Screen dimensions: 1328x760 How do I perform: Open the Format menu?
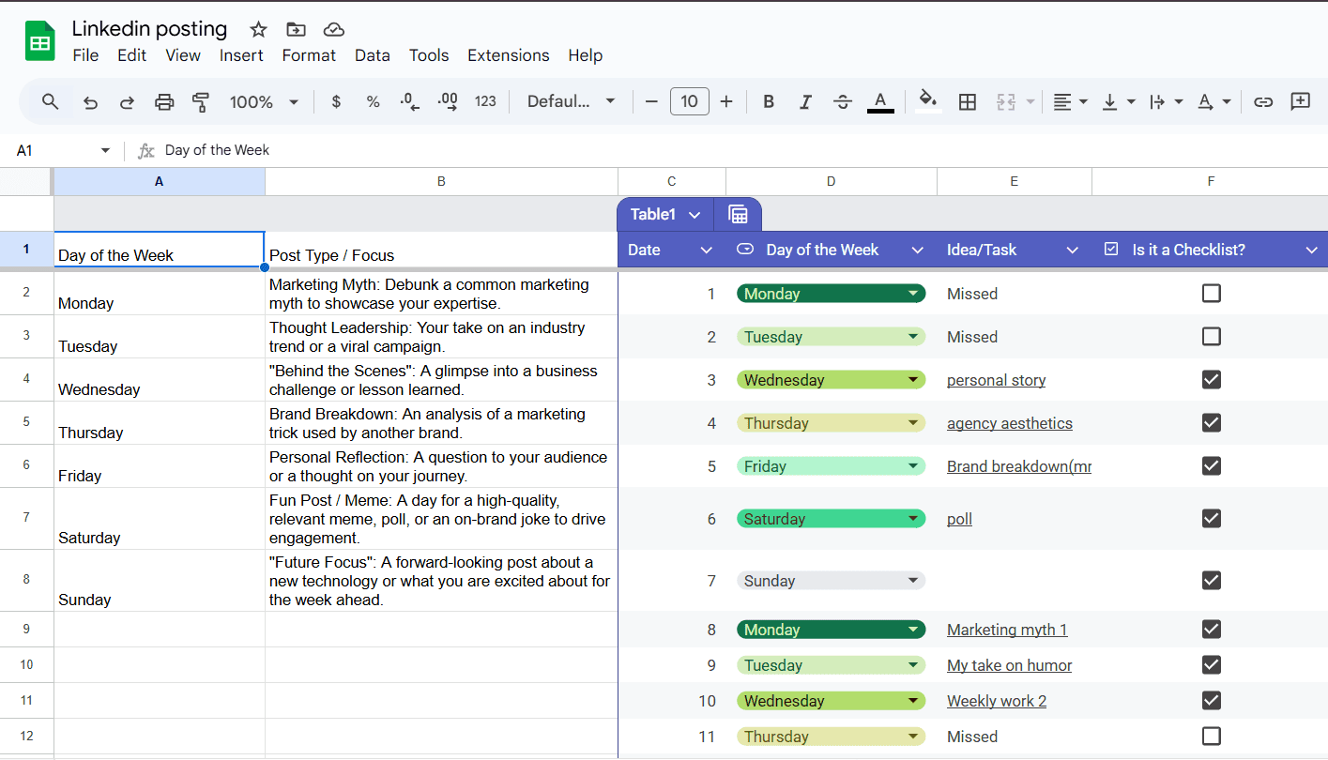click(309, 55)
